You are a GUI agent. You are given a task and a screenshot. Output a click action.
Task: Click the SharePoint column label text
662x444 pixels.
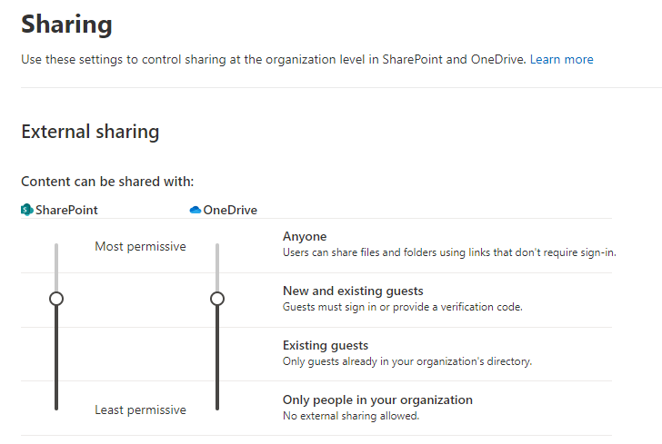point(66,210)
